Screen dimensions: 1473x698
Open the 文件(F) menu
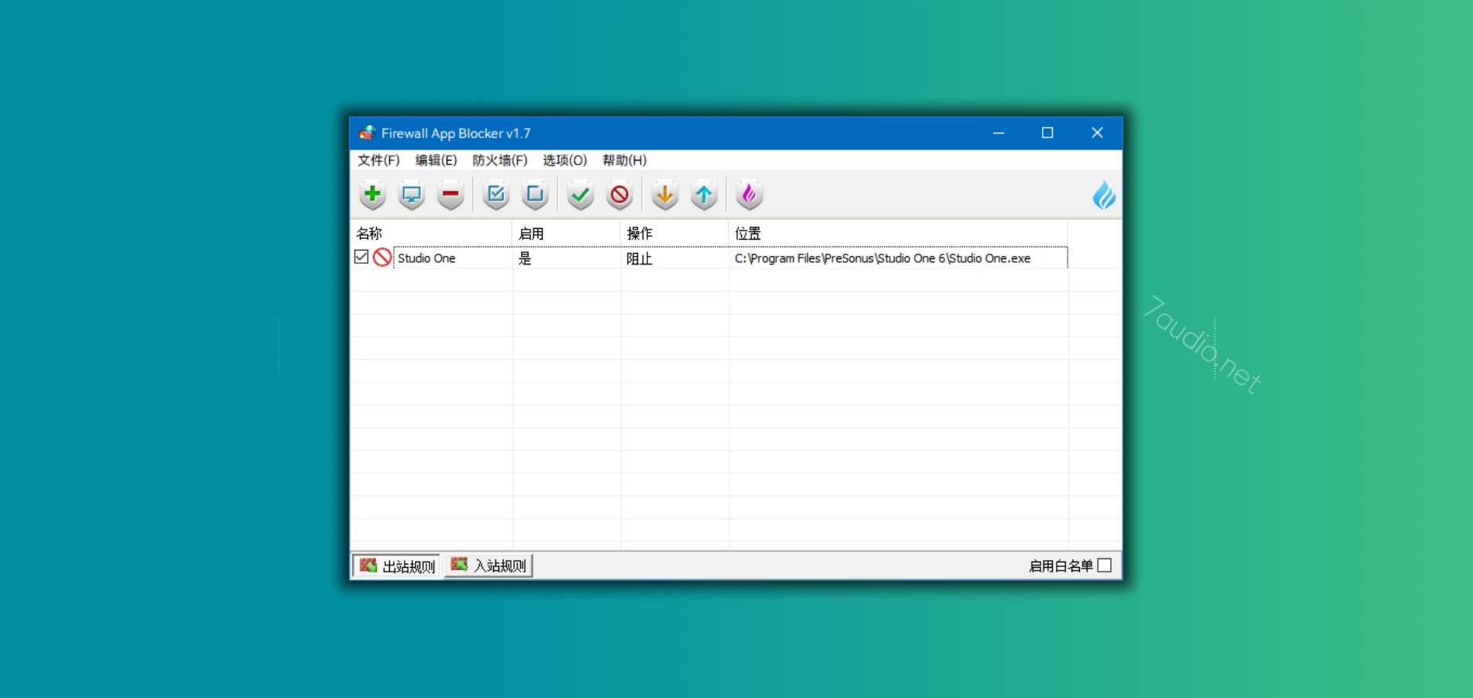[x=378, y=160]
